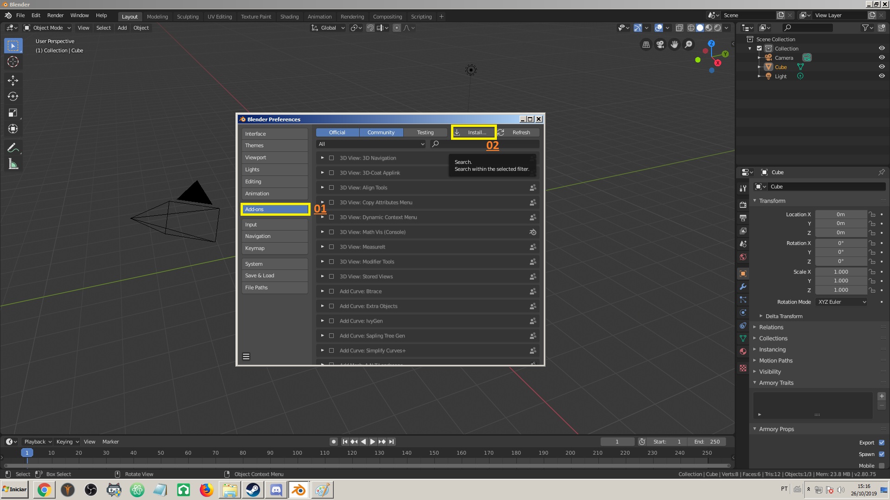Viewport: 890px width, 500px height.
Task: Switch to the Shading workspace tab
Action: click(x=289, y=17)
